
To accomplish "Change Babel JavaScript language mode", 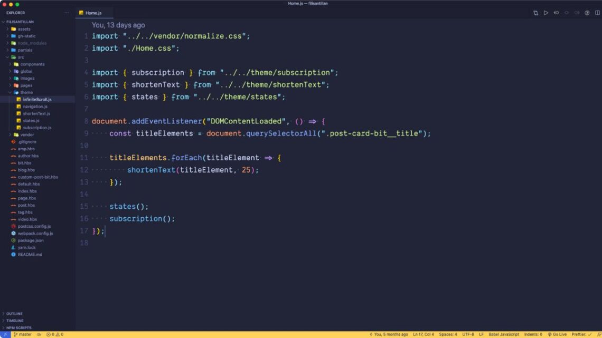I will pyautogui.click(x=504, y=334).
